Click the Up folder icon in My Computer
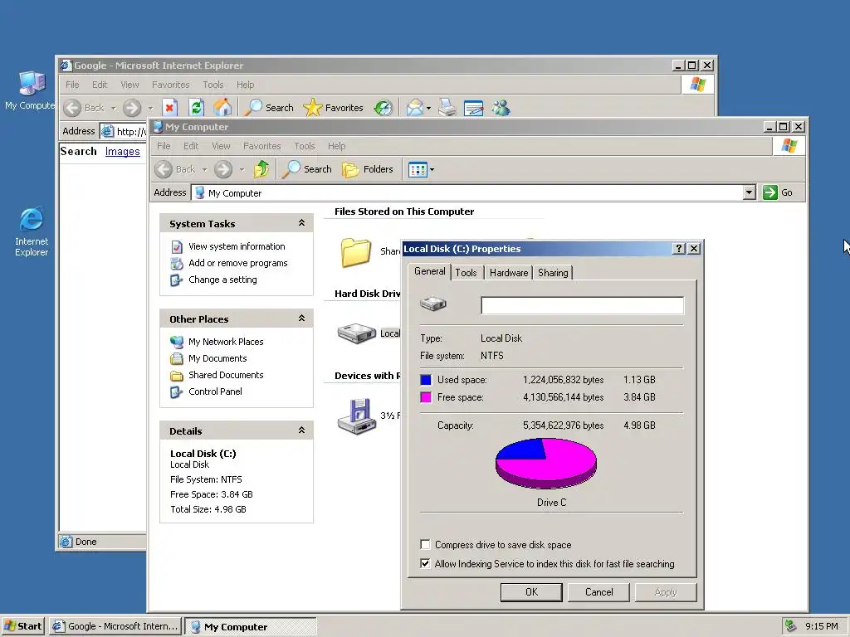Image resolution: width=850 pixels, height=637 pixels. click(x=261, y=169)
